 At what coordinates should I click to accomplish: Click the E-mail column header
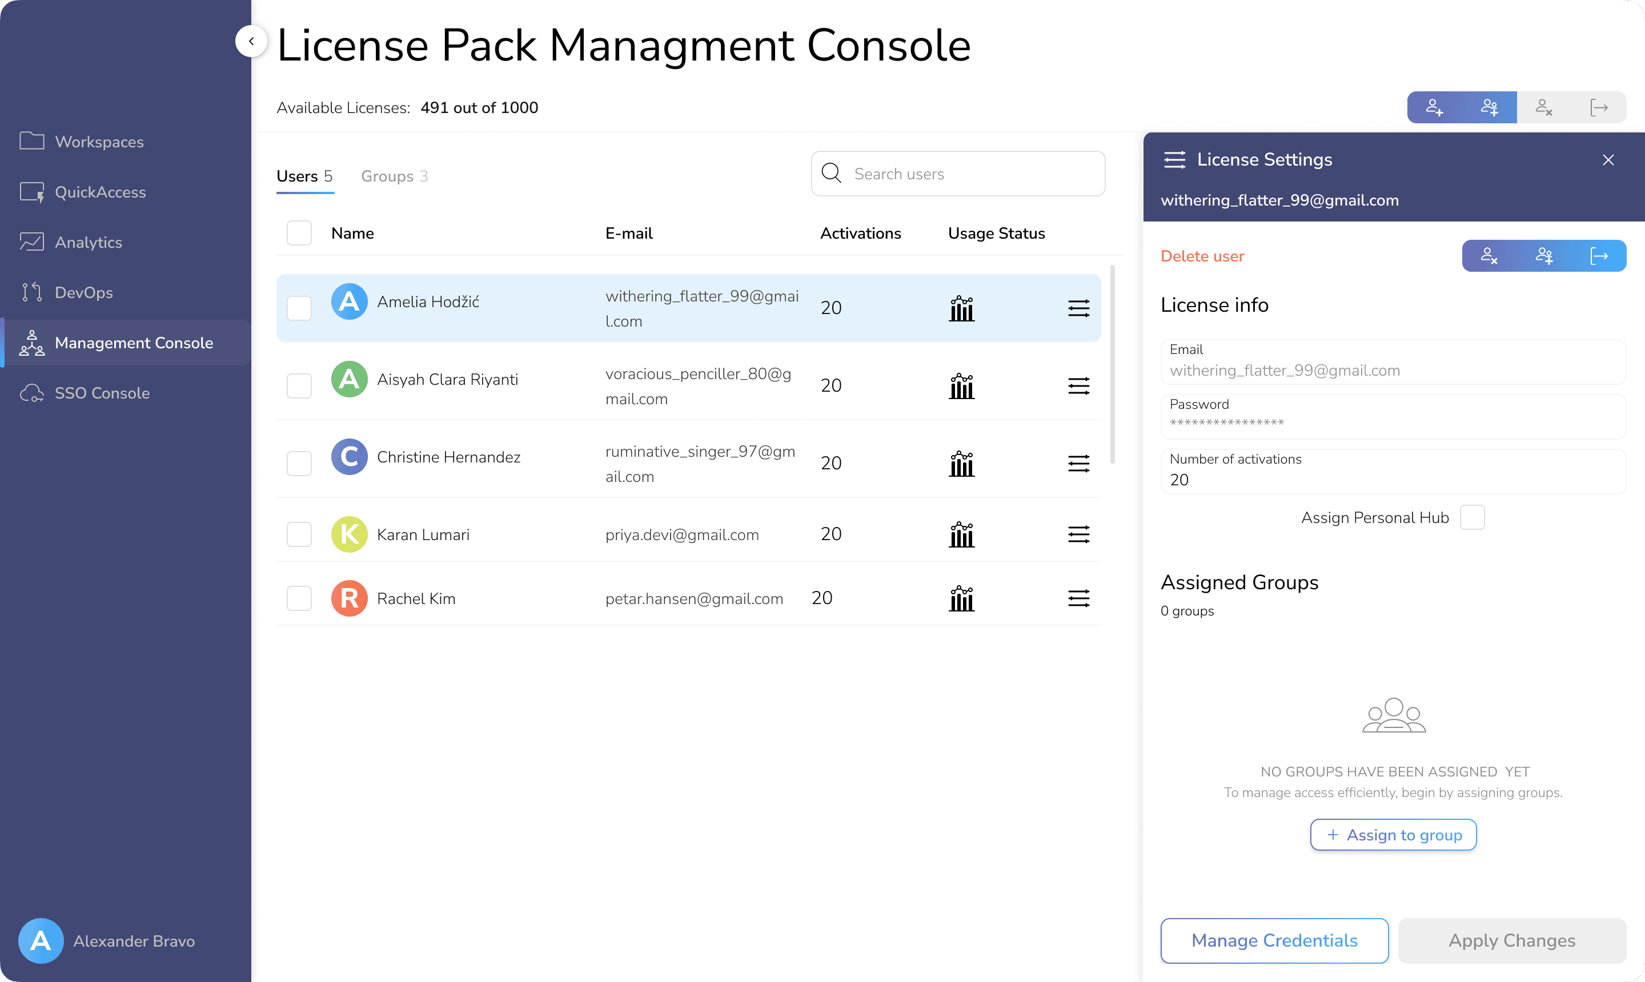pyautogui.click(x=629, y=233)
